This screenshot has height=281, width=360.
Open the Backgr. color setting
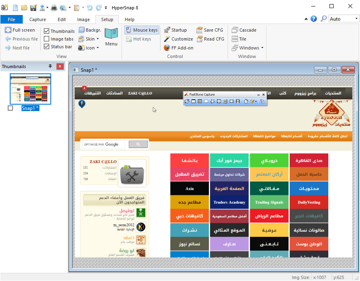click(x=90, y=30)
